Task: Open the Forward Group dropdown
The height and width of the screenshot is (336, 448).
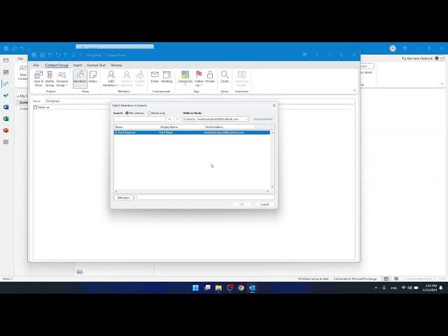Action: coord(62,79)
